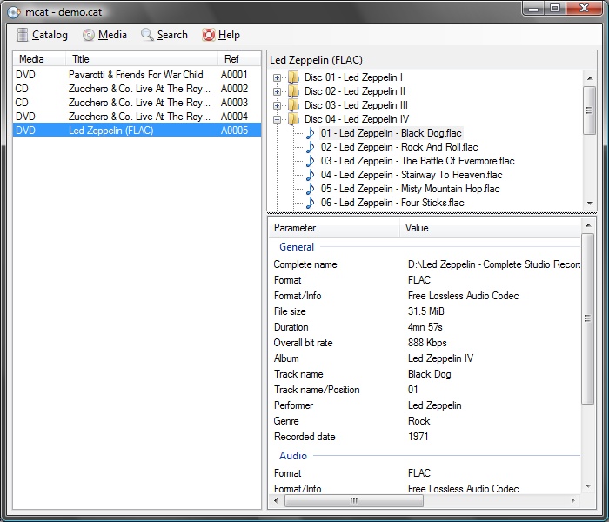Viewport: 609px width, 522px height.
Task: Click note icon for Stairway To Heaven
Action: coord(311,175)
